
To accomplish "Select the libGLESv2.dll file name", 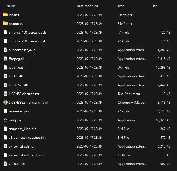I will (x=18, y=85).
